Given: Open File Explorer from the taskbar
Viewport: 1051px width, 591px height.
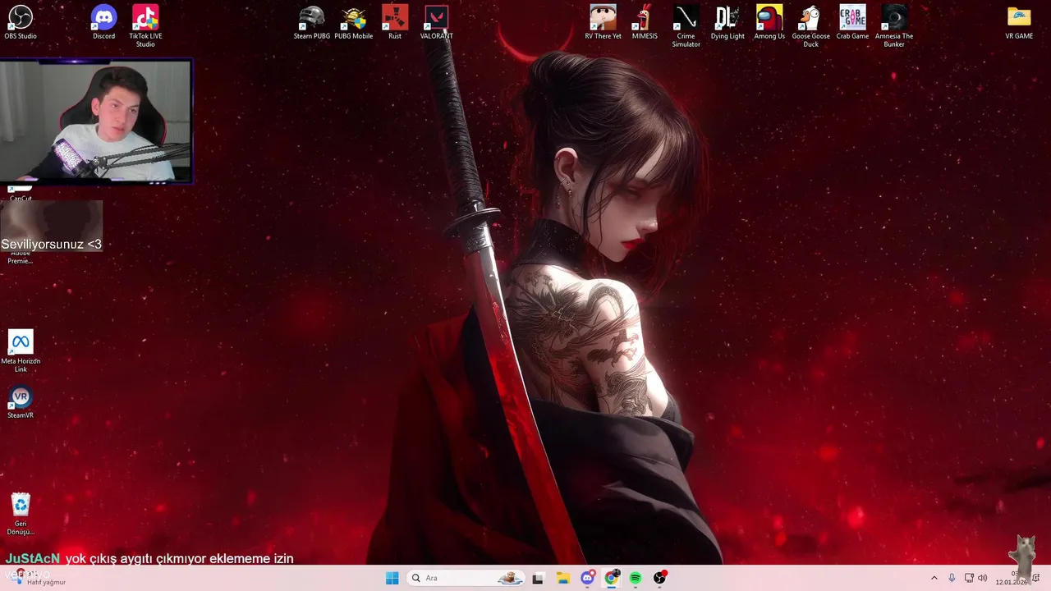Looking at the screenshot, I should coord(562,578).
